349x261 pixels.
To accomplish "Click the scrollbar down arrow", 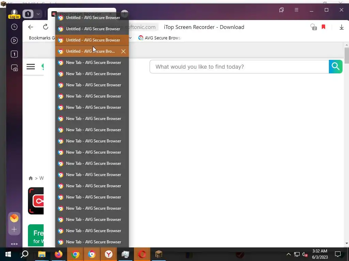I will pyautogui.click(x=346, y=243).
